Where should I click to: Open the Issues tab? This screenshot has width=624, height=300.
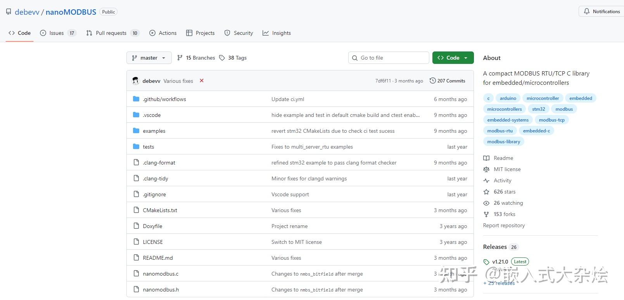pyautogui.click(x=57, y=33)
